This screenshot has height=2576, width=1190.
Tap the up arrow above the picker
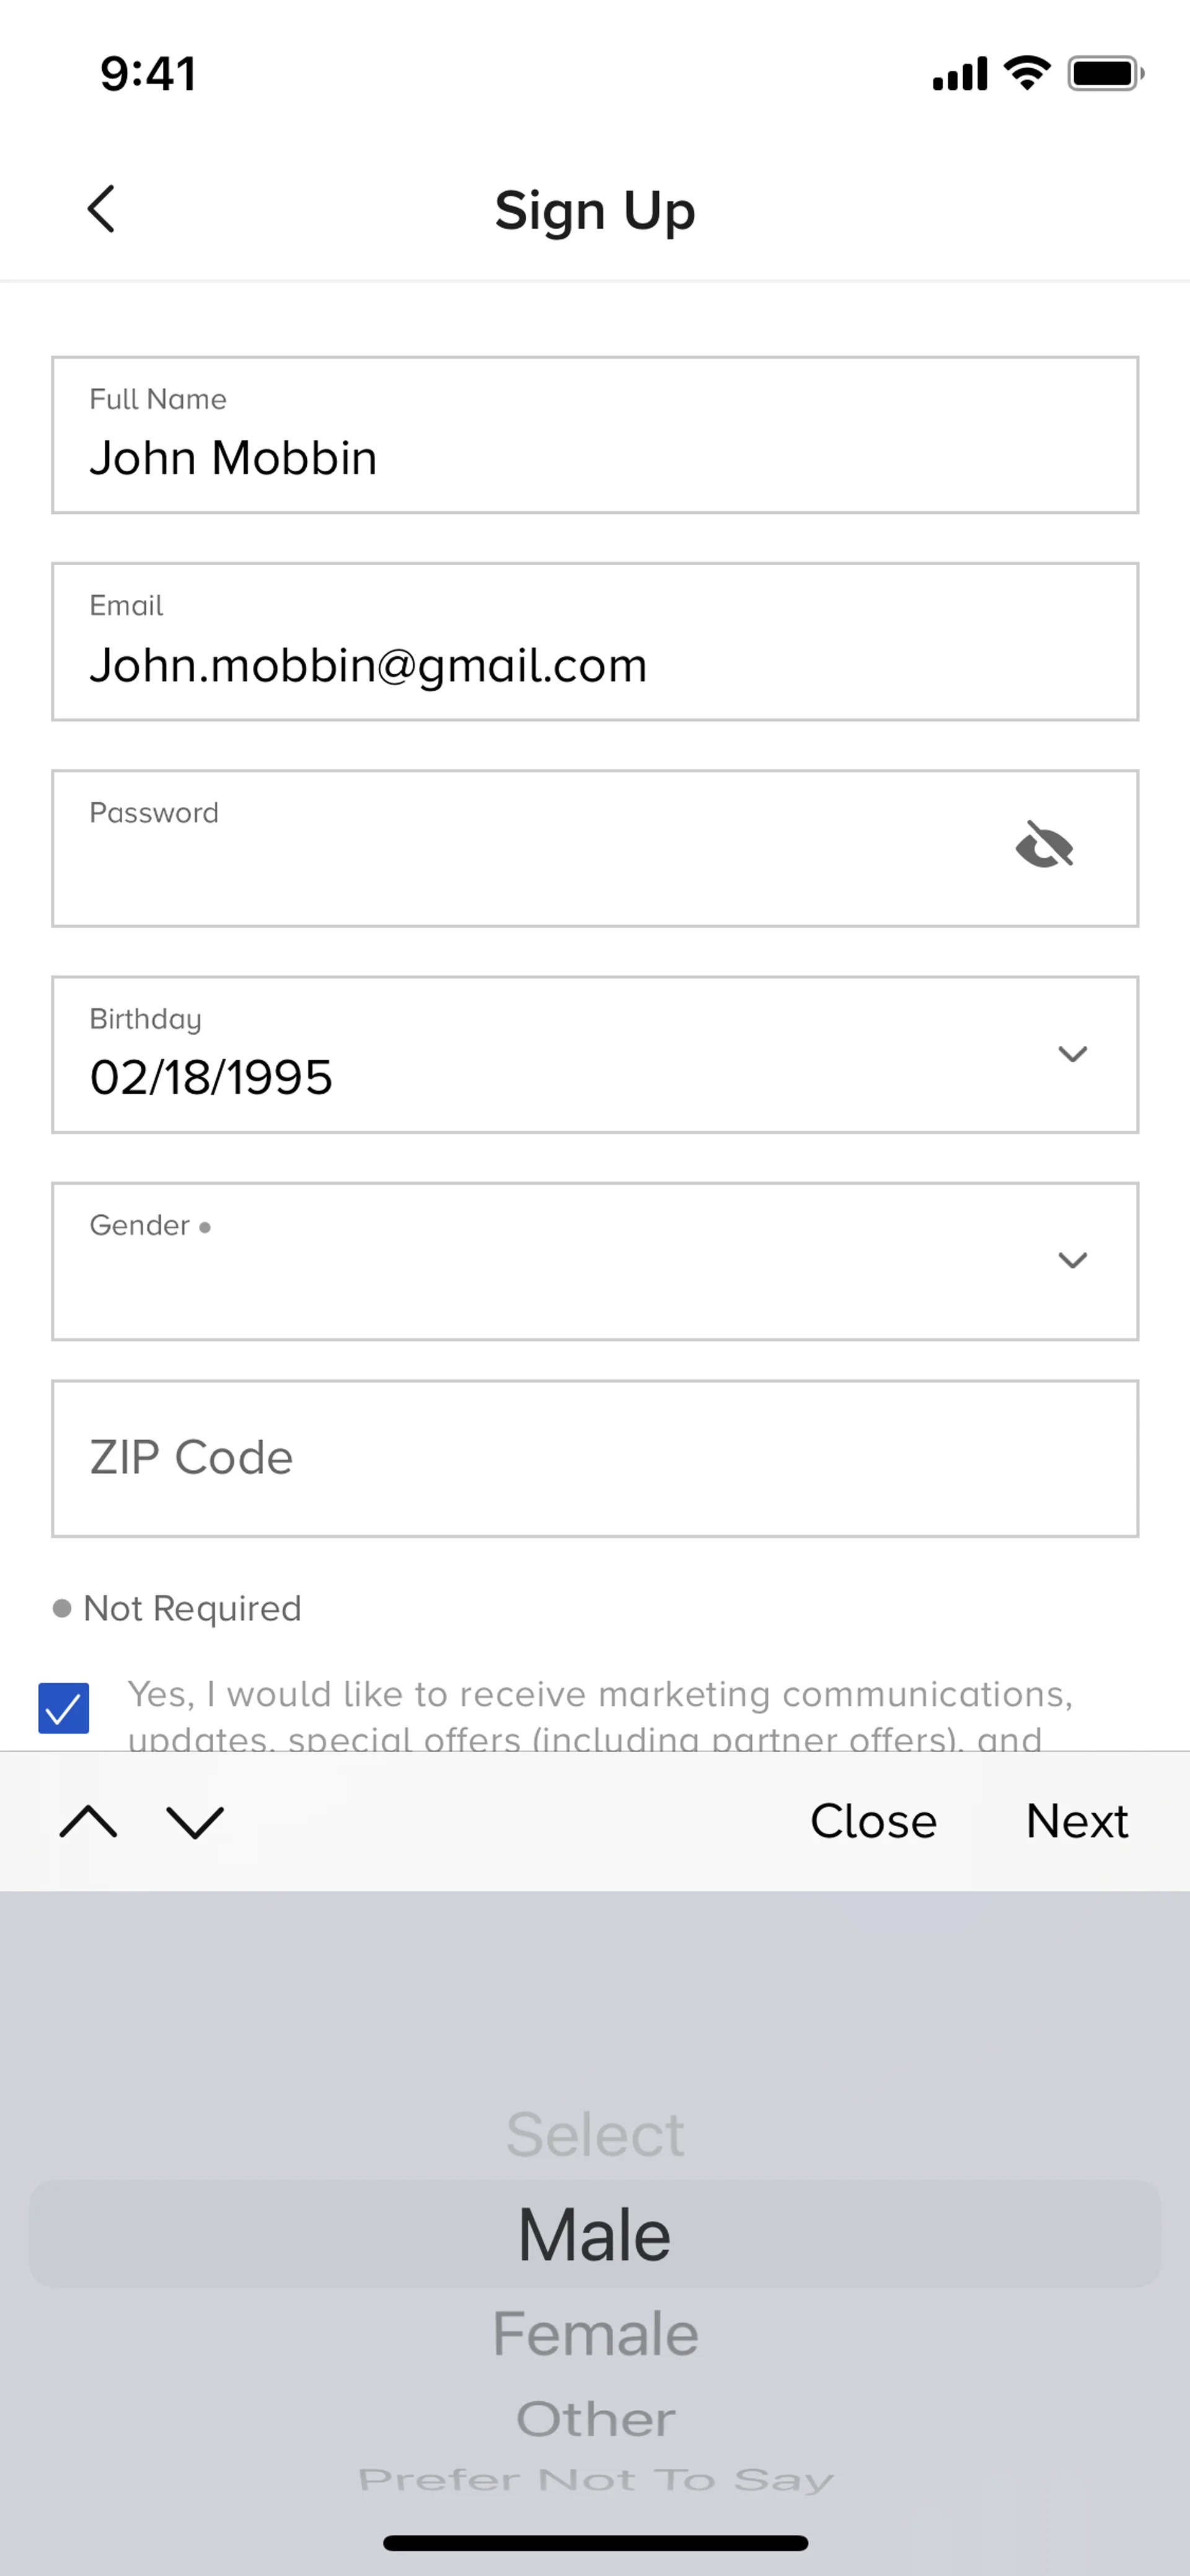tap(88, 1821)
